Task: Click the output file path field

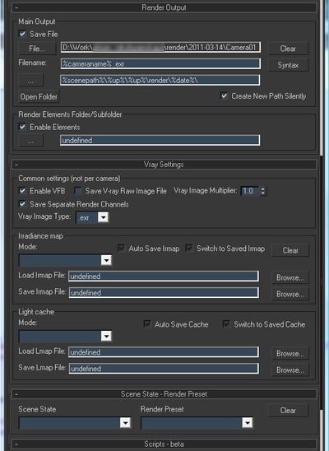Action: 160,47
